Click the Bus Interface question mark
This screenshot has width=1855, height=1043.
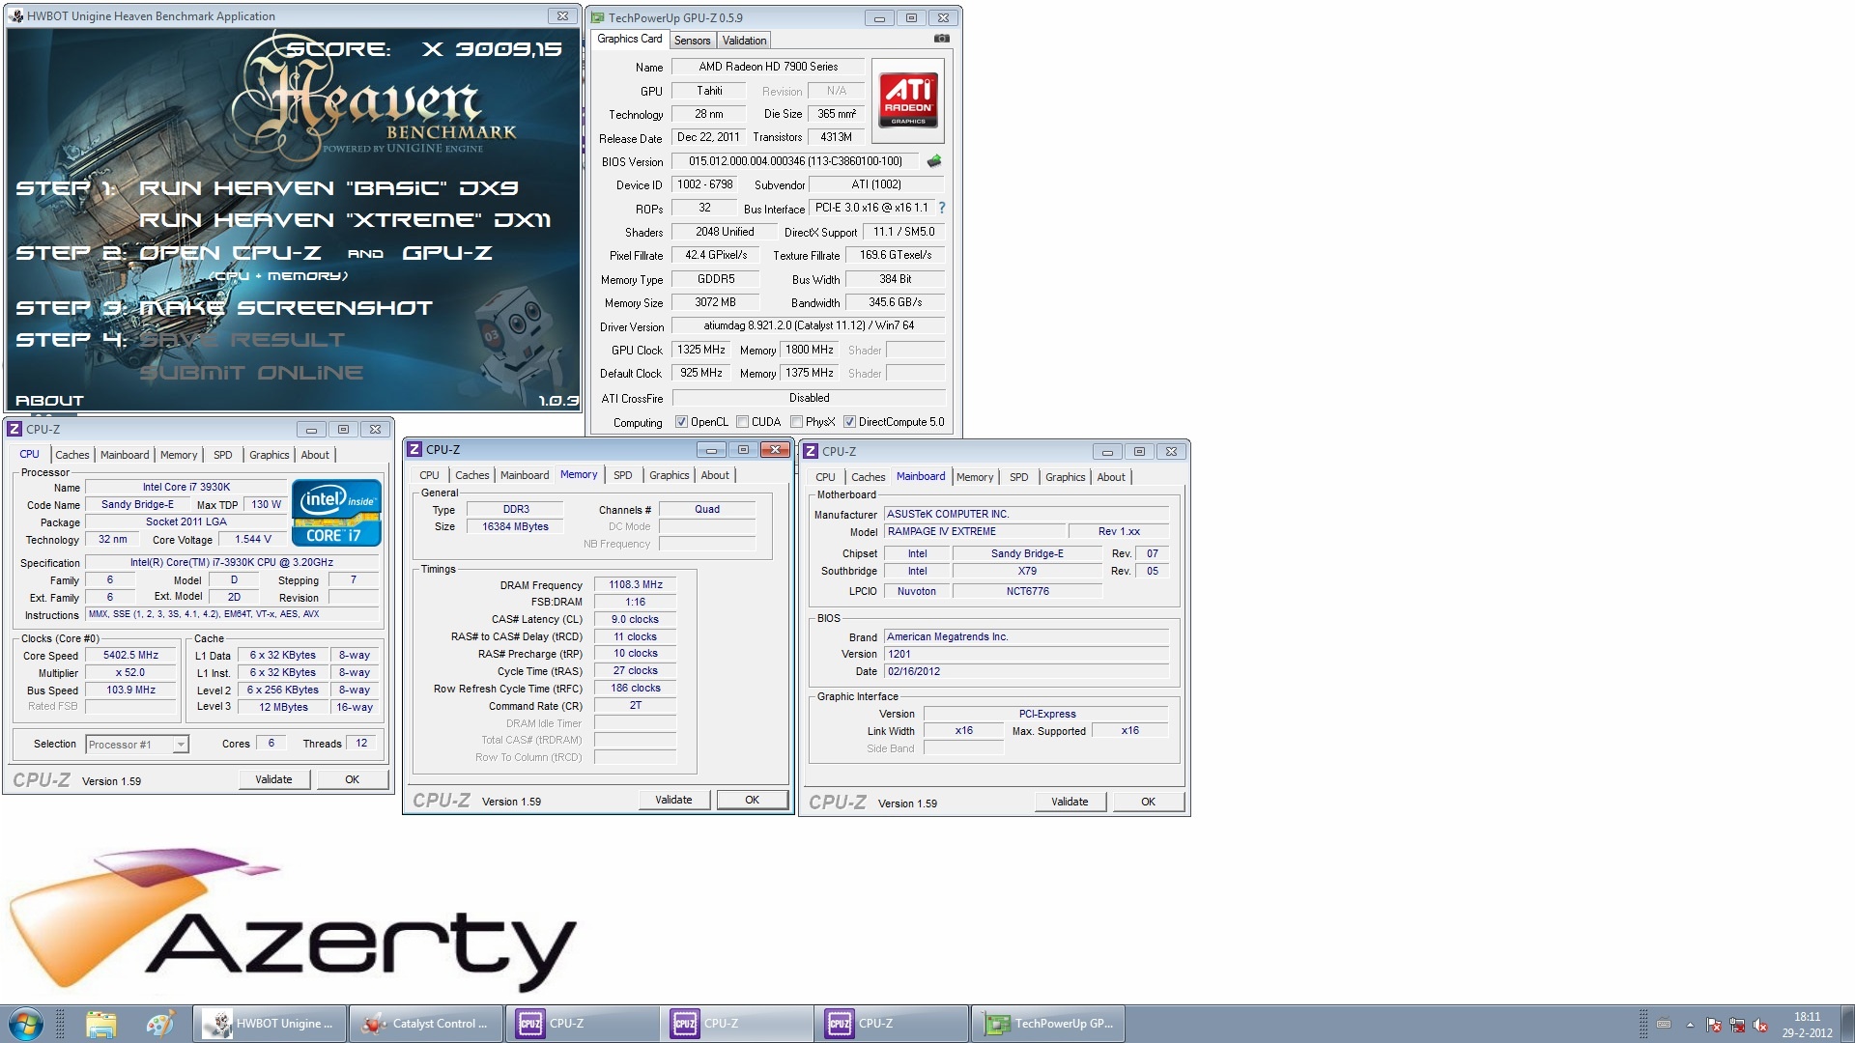[x=942, y=208]
